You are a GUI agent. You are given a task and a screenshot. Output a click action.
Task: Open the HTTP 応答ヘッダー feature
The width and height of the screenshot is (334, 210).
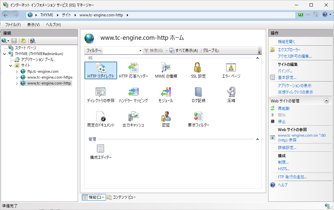[x=133, y=70]
